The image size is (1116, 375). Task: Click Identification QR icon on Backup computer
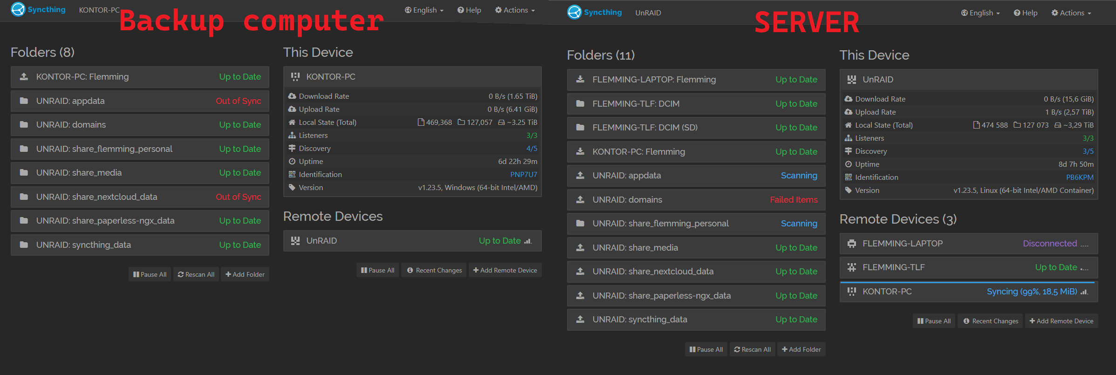point(292,175)
